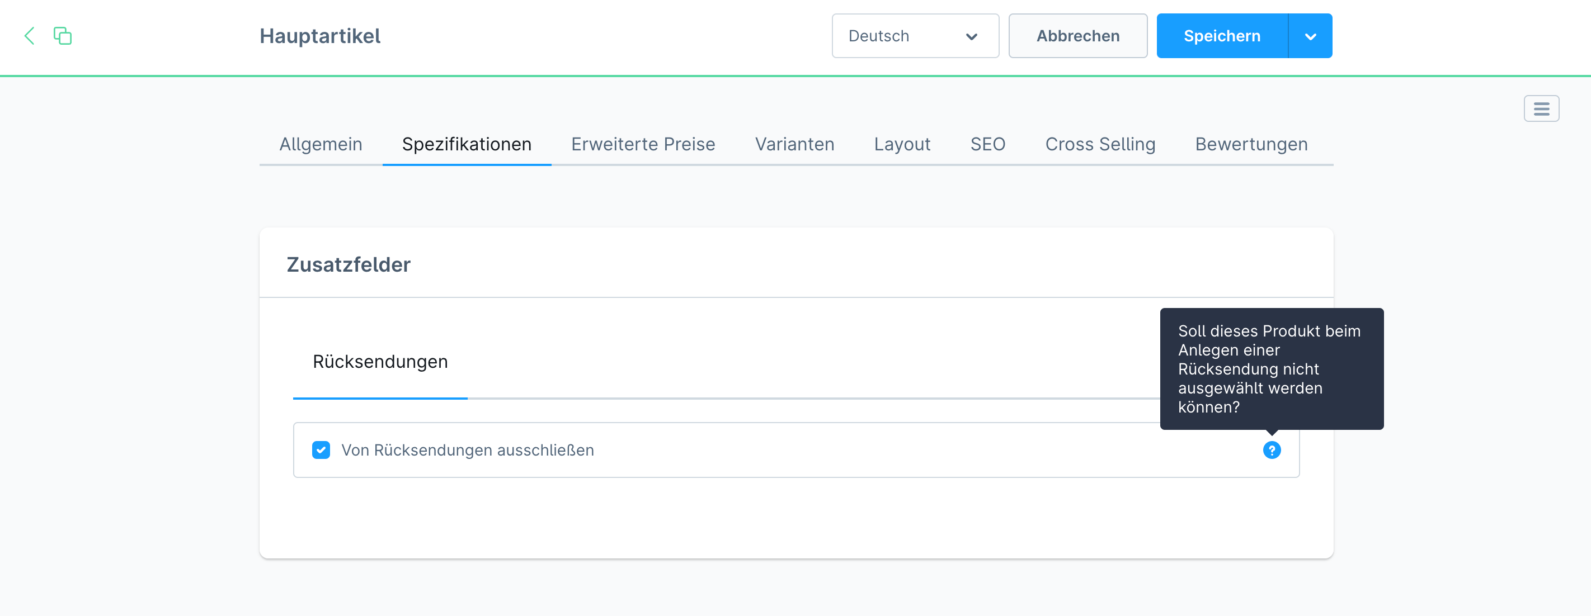Click the back navigation arrow icon
1591x616 pixels.
(x=30, y=35)
